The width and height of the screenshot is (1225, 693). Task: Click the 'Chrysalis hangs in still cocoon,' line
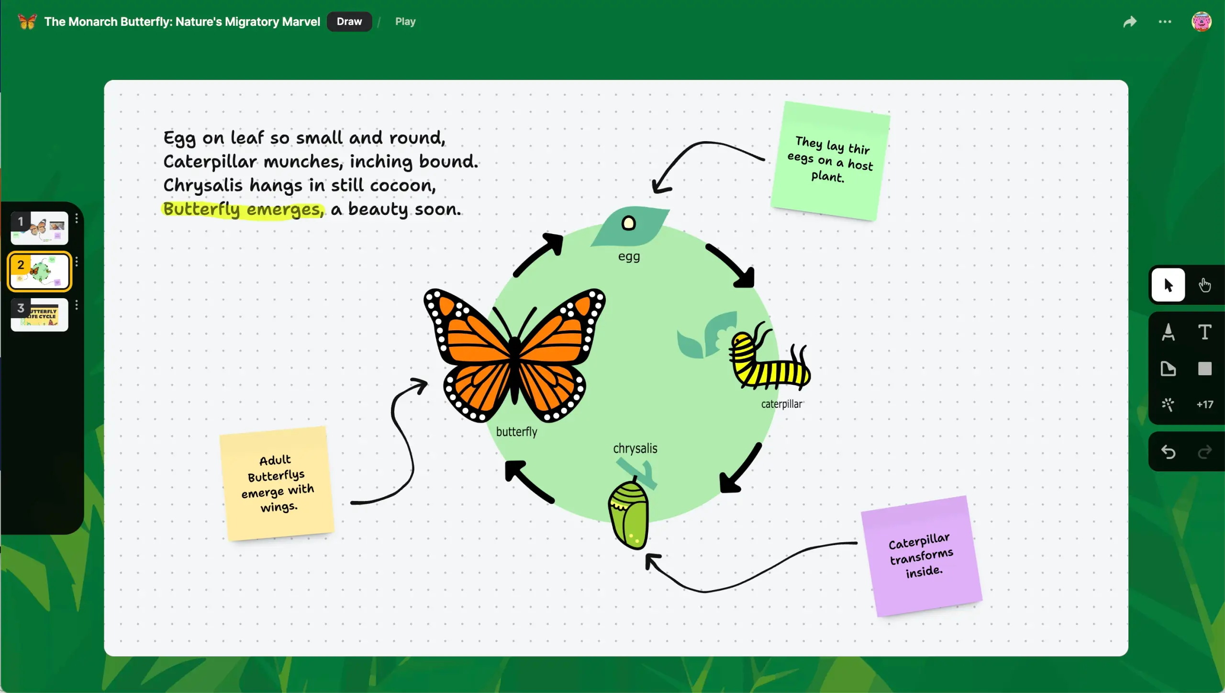[300, 186]
